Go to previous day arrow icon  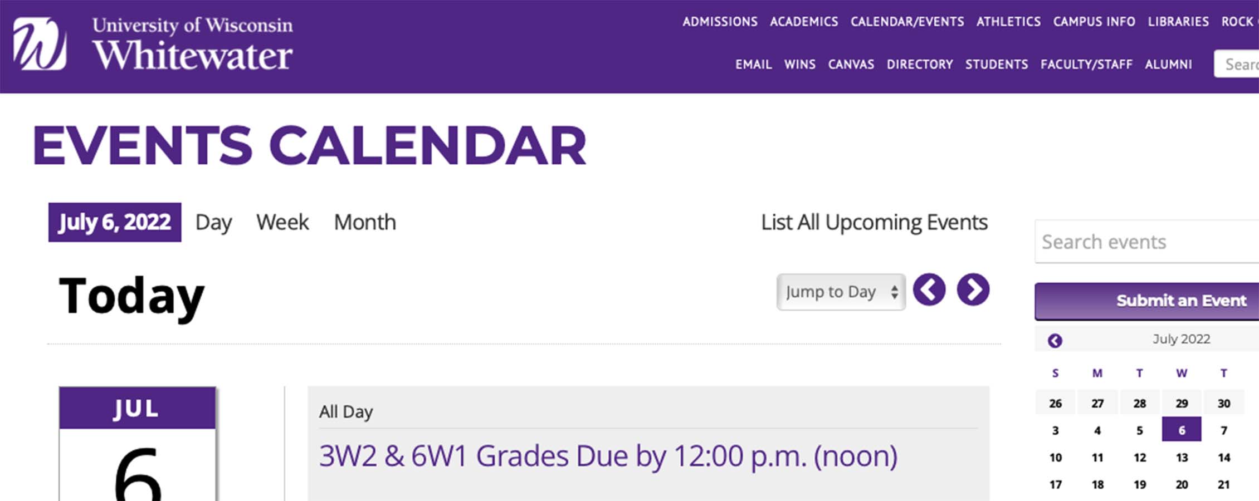[929, 289]
